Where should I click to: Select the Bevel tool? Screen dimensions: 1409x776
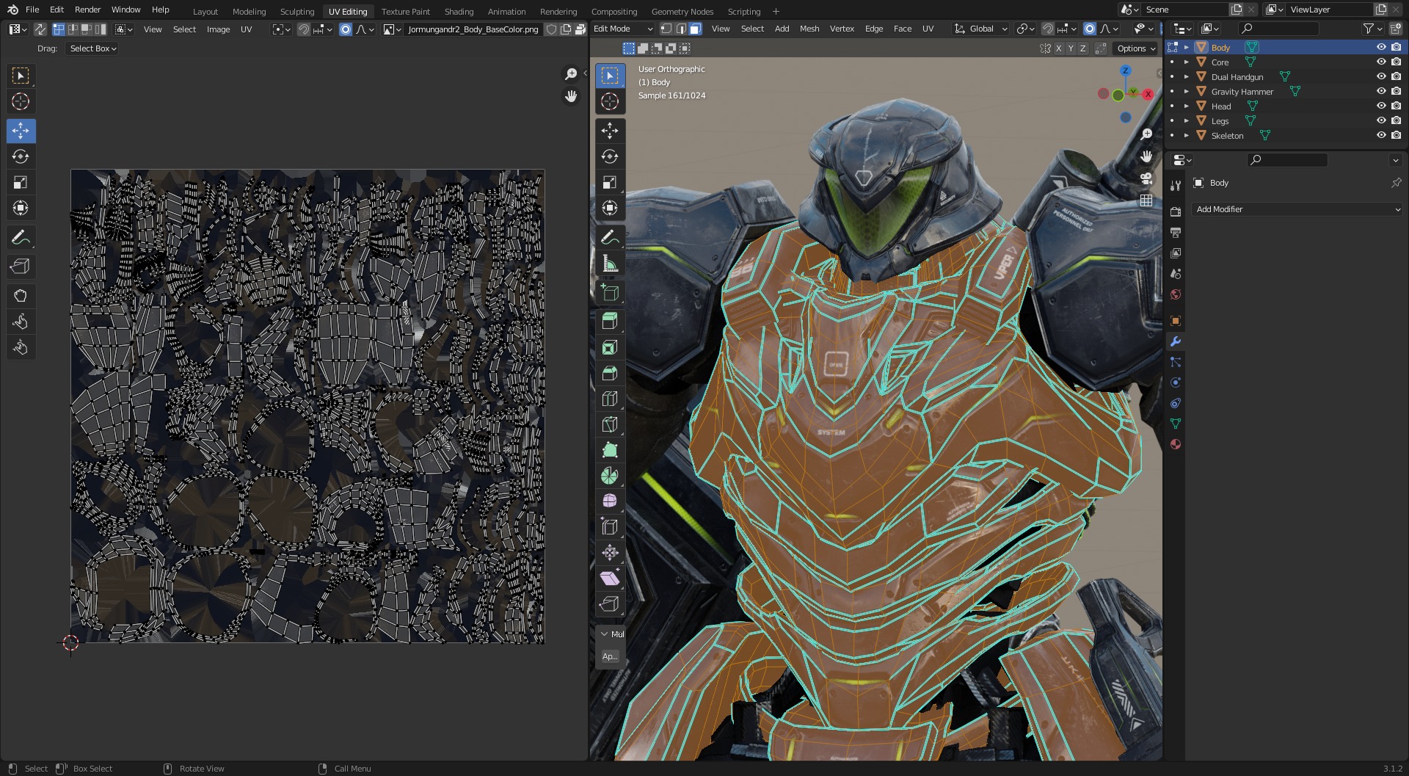[610, 373]
